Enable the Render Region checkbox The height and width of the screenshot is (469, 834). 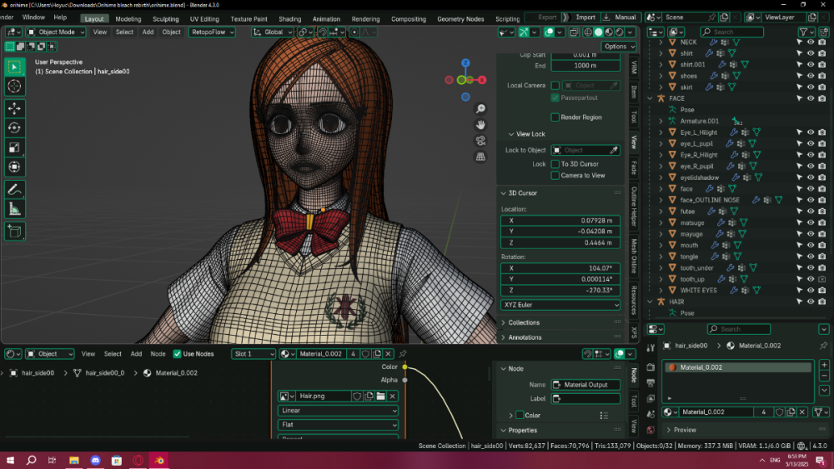tap(555, 117)
